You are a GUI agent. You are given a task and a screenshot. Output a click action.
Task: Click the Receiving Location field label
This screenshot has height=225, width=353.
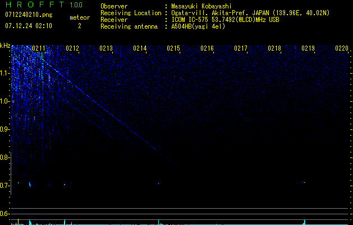point(131,13)
